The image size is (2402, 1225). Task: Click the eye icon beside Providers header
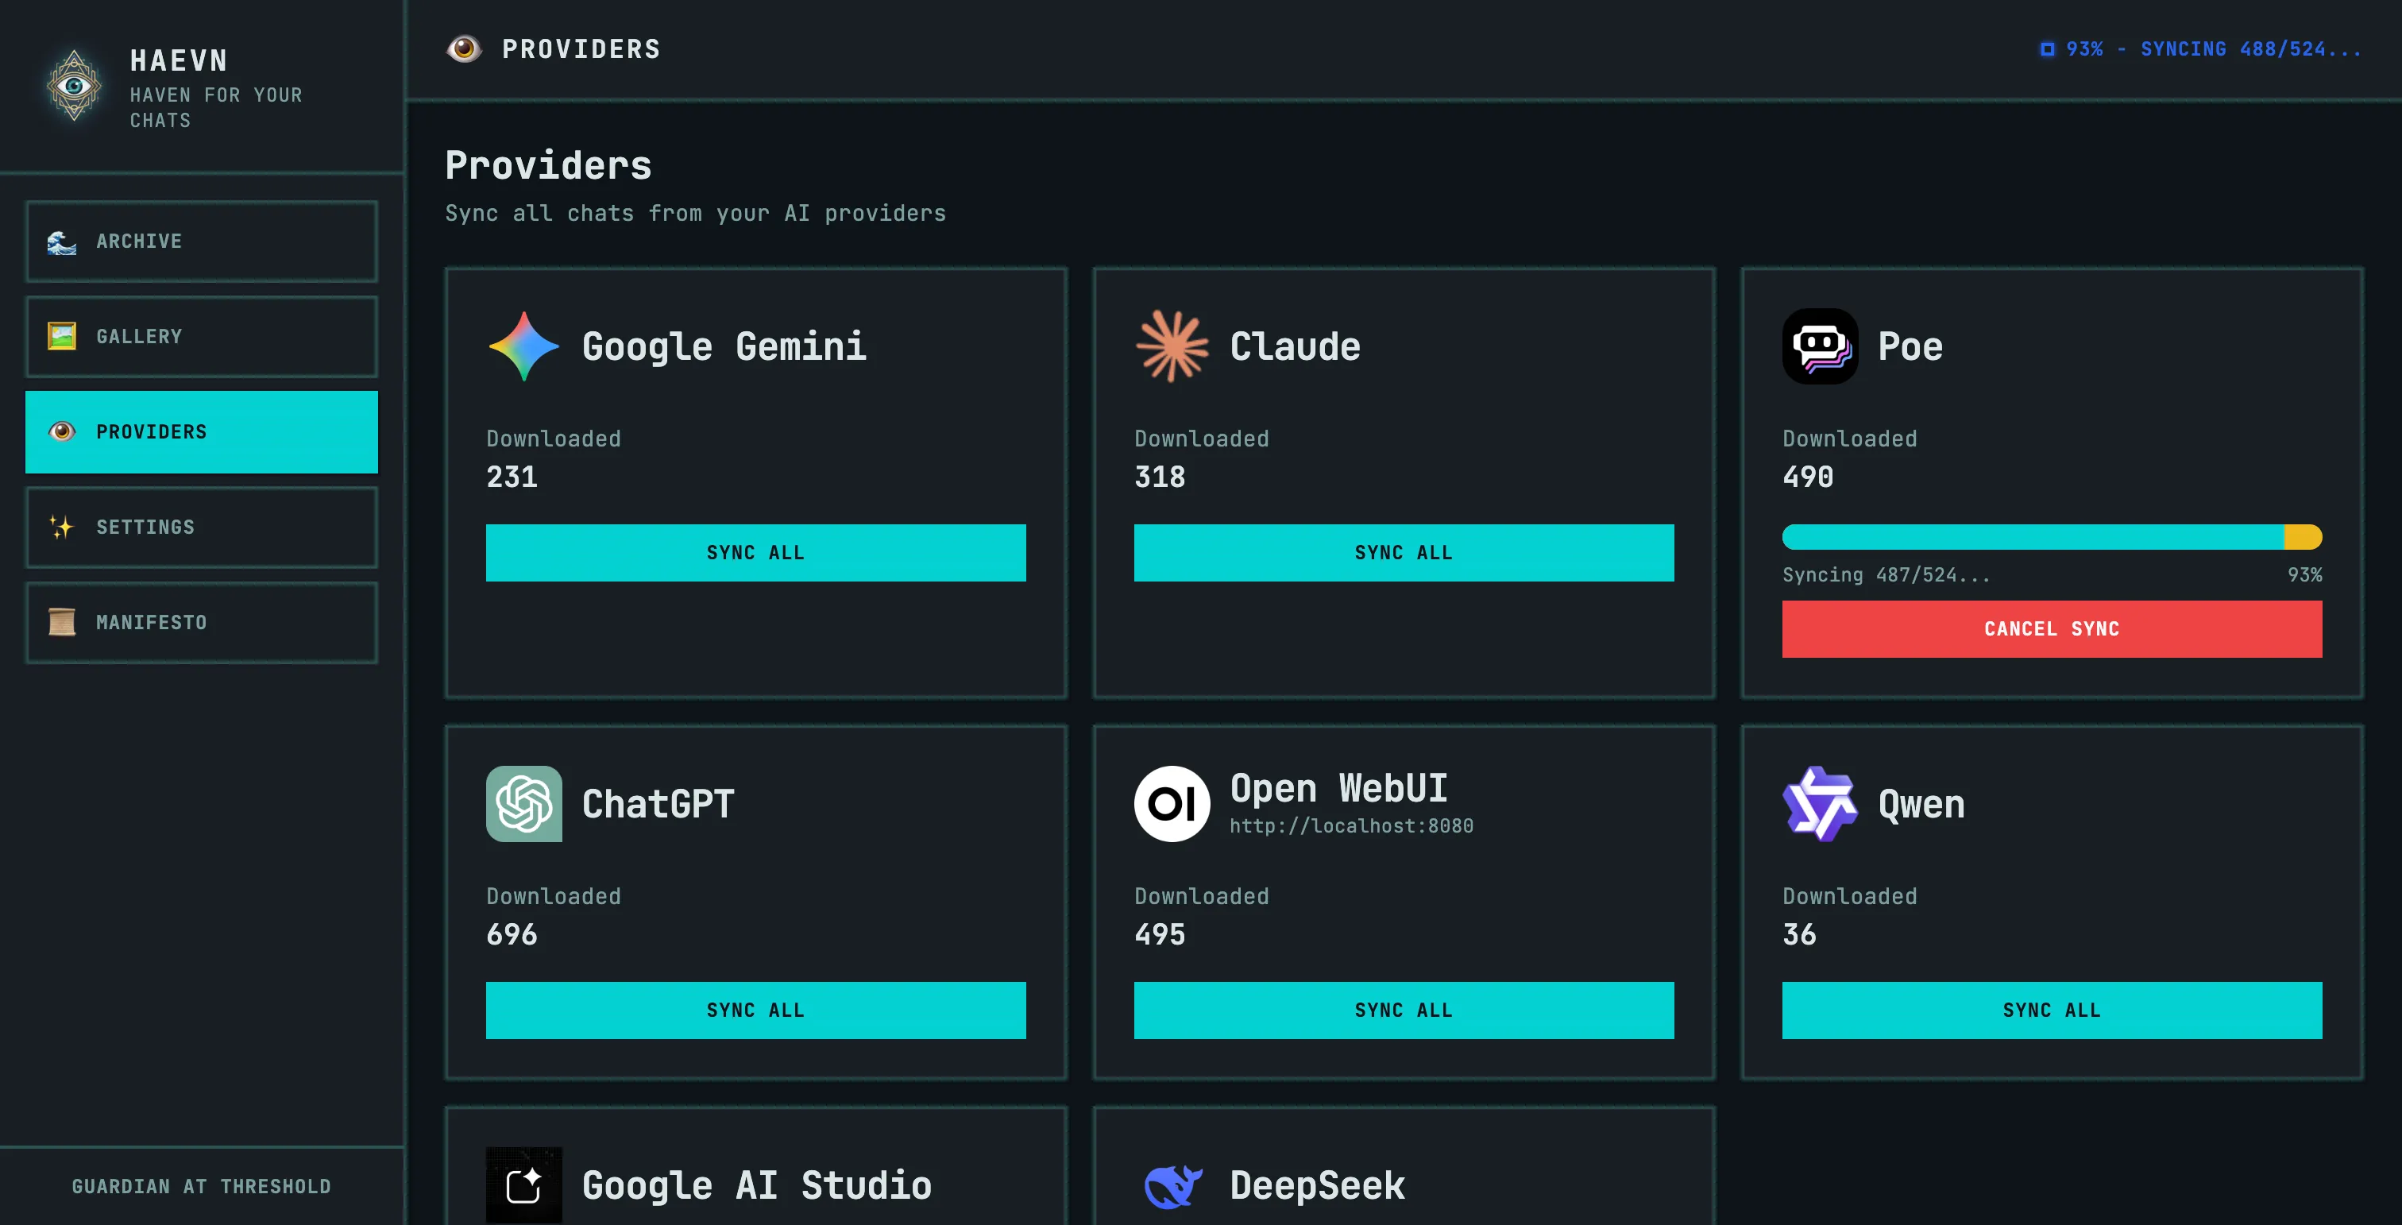[x=465, y=48]
